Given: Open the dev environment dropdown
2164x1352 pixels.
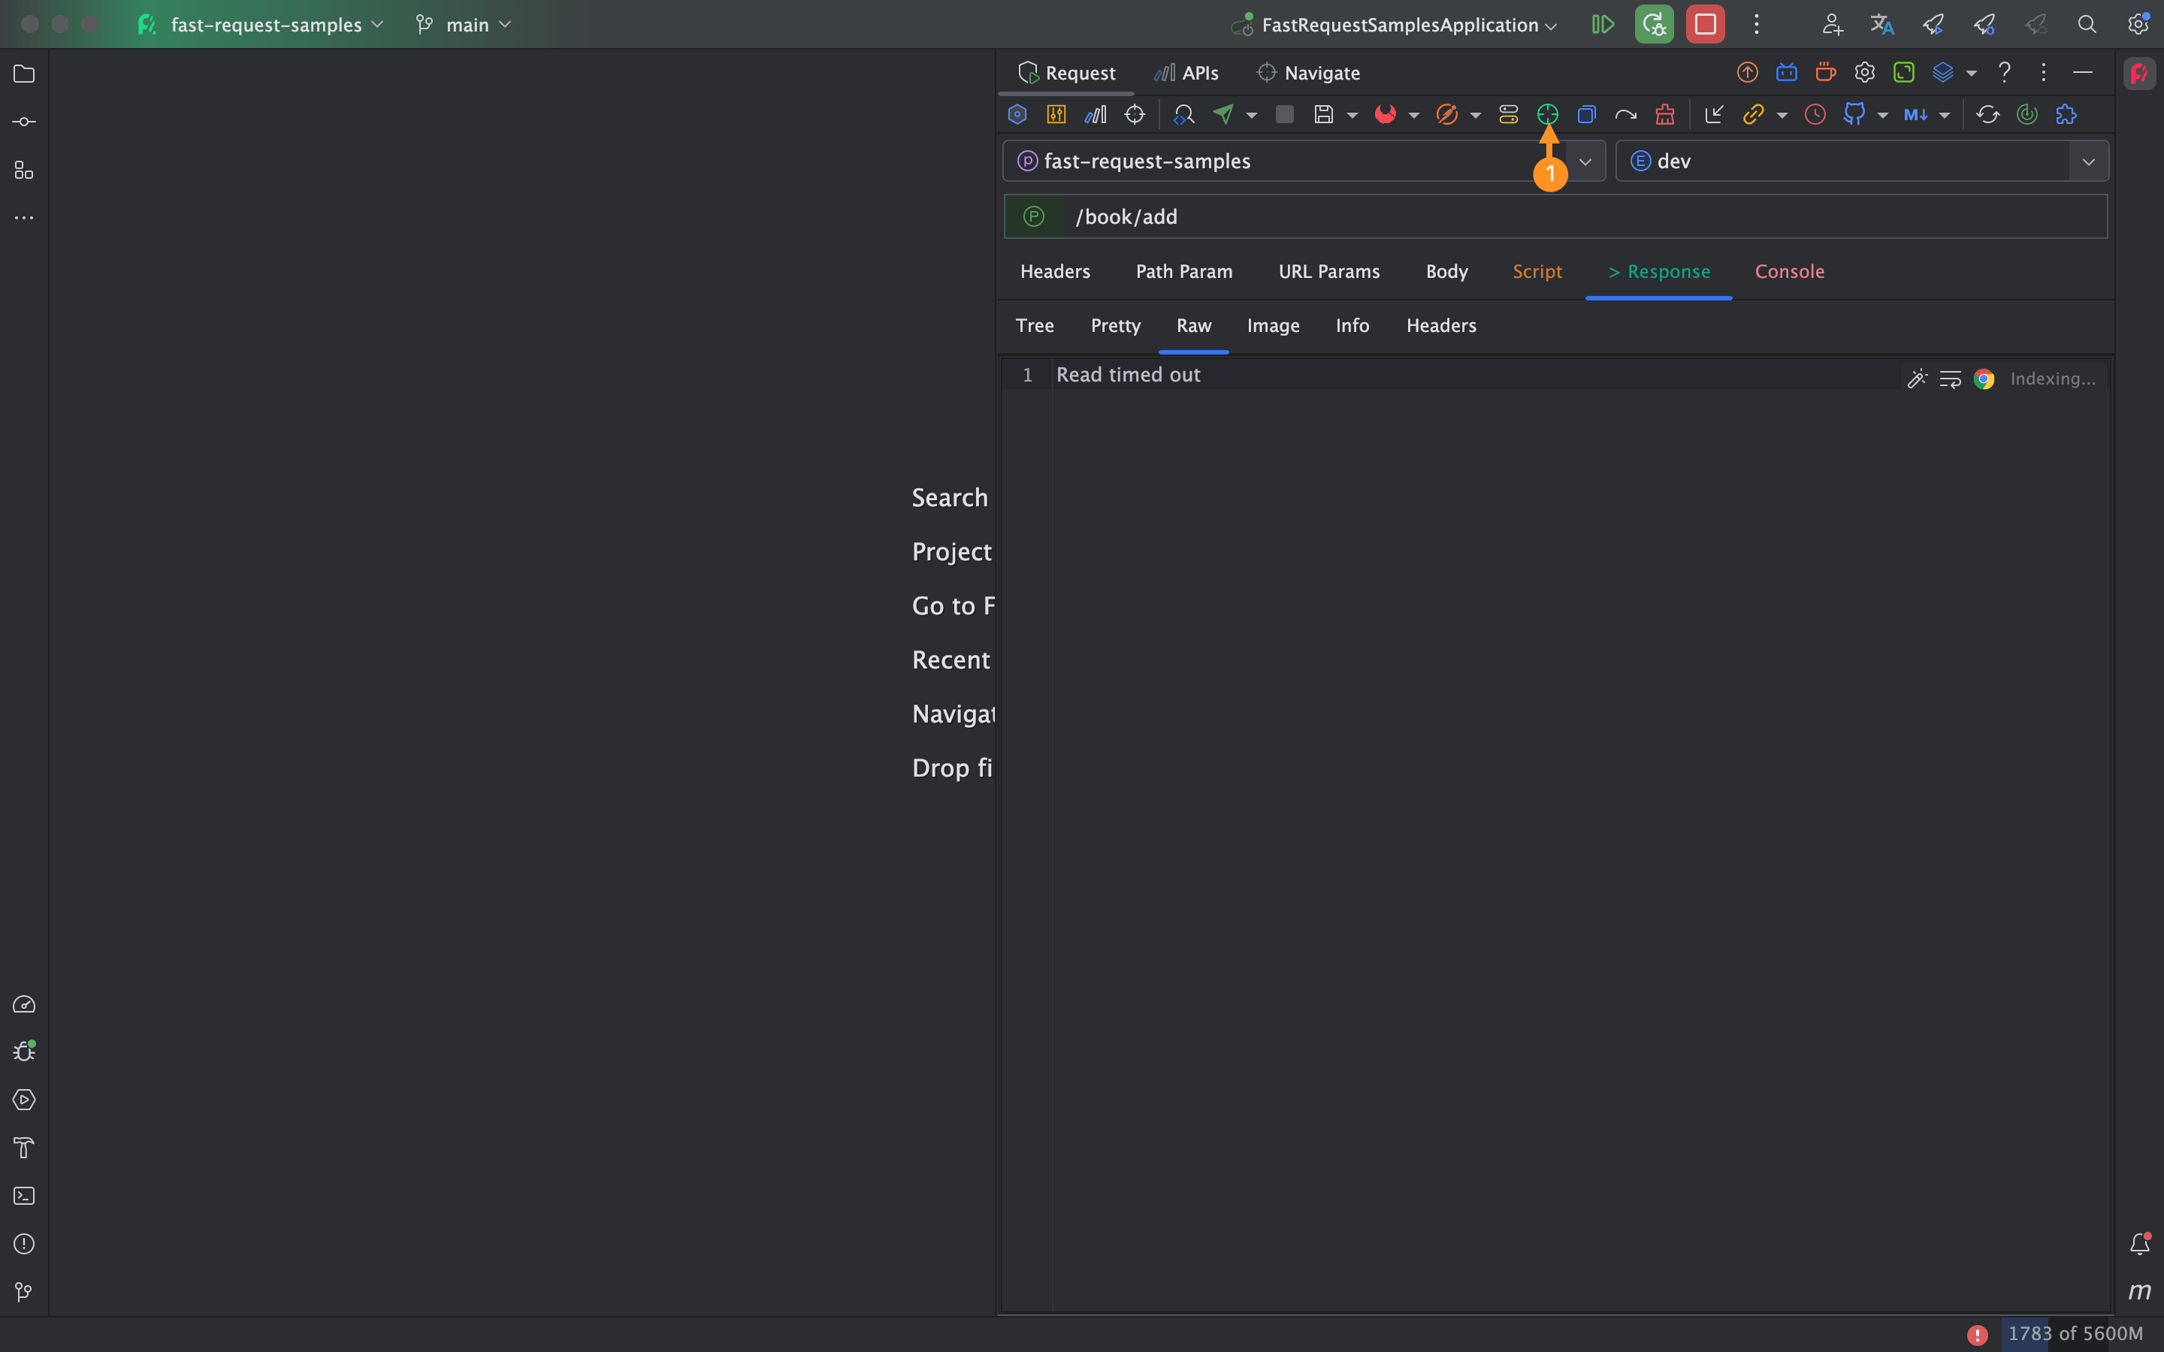Looking at the screenshot, I should 2090,161.
